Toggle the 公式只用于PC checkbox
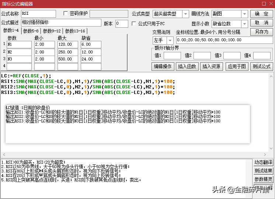The width and height of the screenshot is (275, 199). coord(134,24)
